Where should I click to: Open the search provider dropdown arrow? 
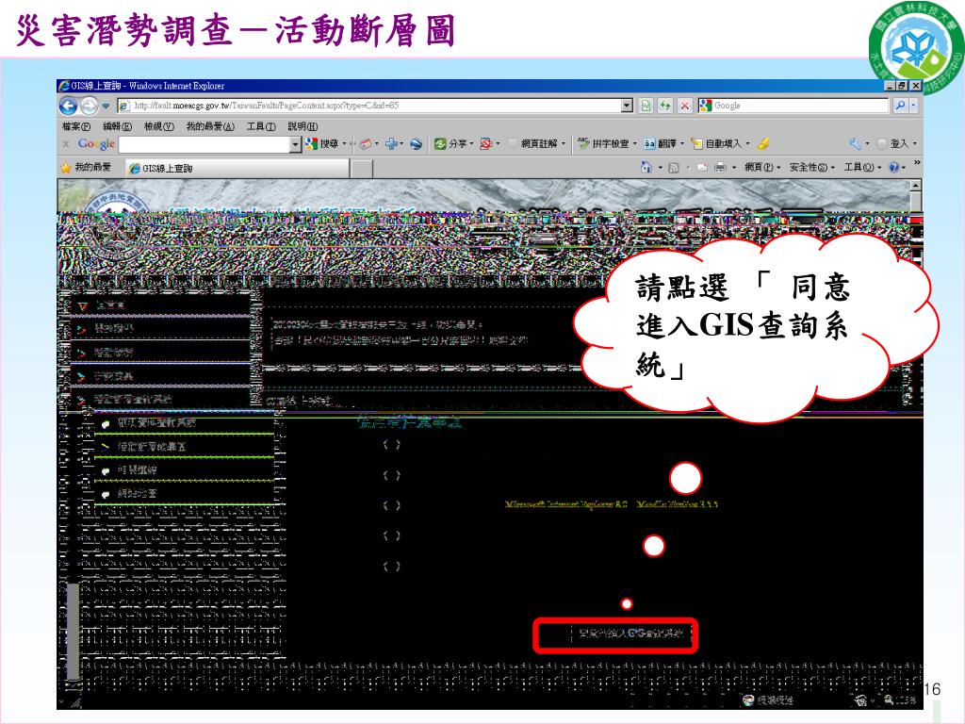click(x=914, y=106)
